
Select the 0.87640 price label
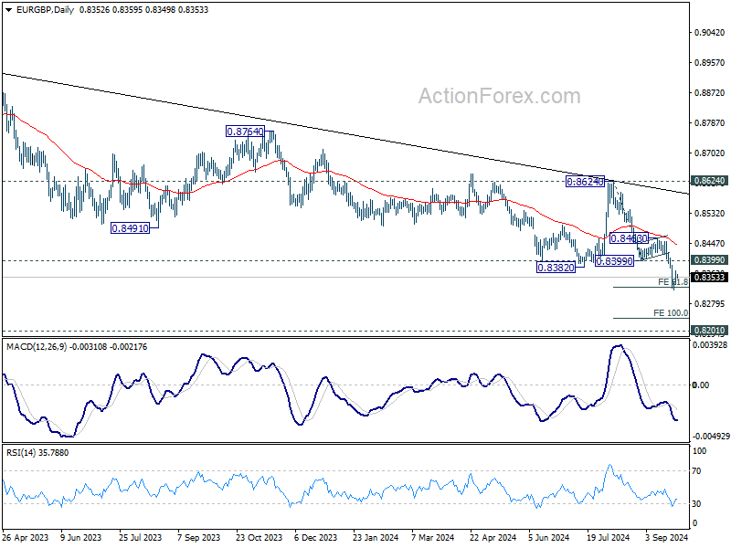click(245, 132)
